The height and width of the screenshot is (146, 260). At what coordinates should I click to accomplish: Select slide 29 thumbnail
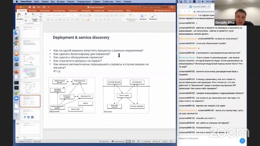(x=30, y=129)
